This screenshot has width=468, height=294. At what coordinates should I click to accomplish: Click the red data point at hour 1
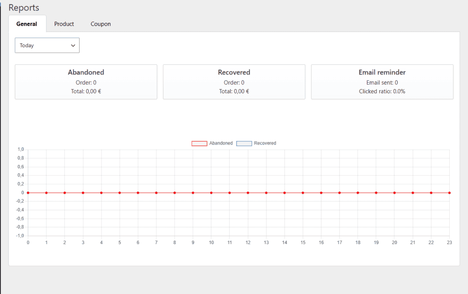(46, 193)
